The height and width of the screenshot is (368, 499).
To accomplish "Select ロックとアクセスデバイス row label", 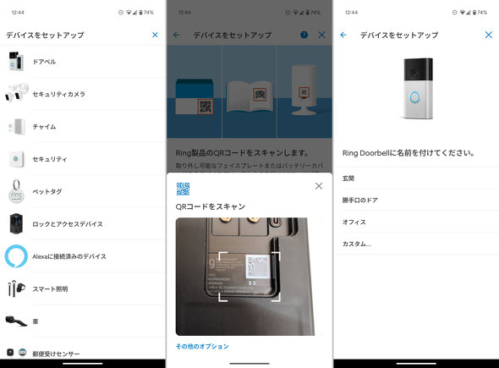I will (68, 224).
